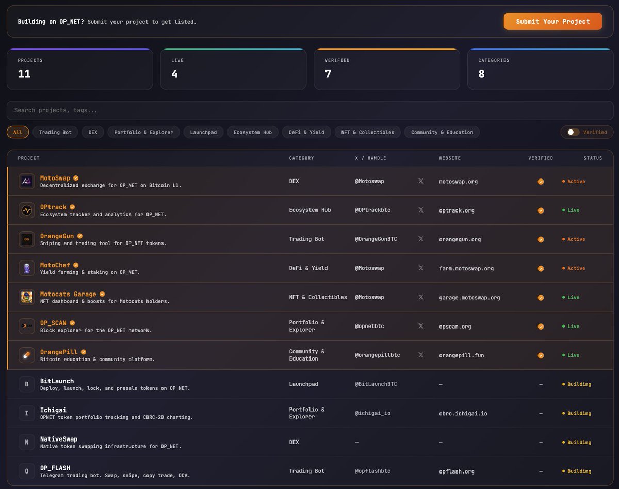Click the Motocats Garage logo icon

pos(27,297)
